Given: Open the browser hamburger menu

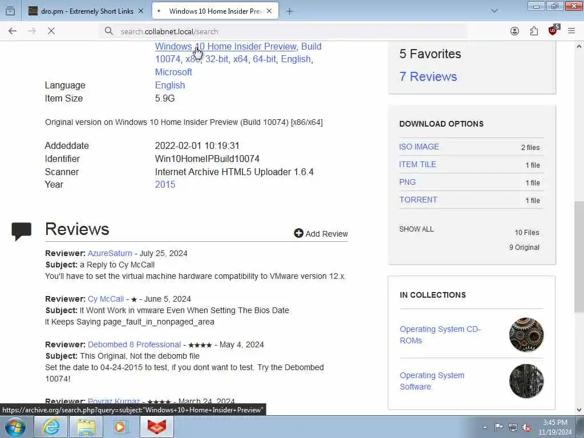Looking at the screenshot, I should (x=571, y=31).
